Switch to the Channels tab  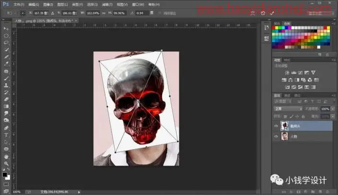pyautogui.click(x=287, y=96)
